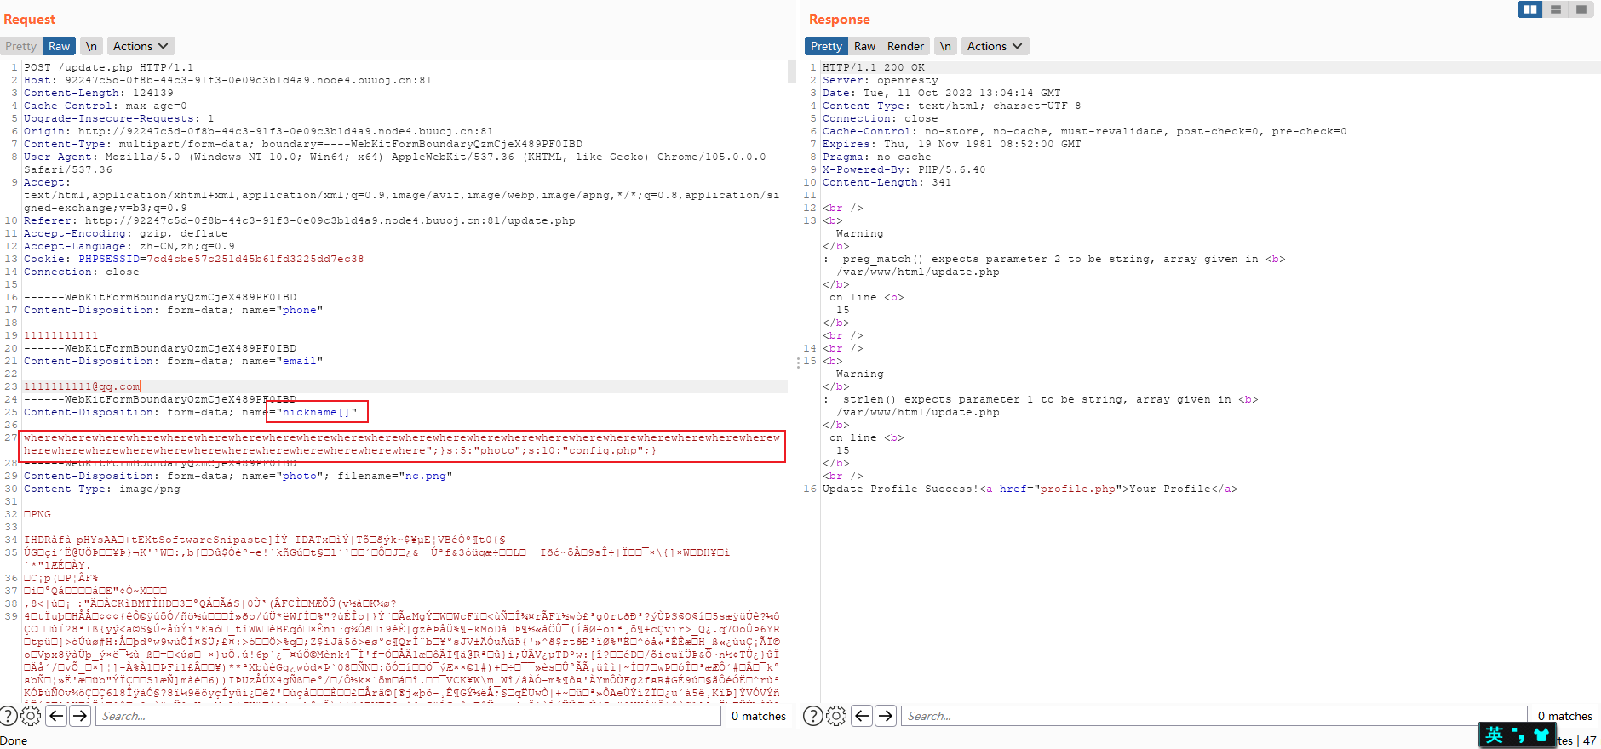Go to next match in Request search

(80, 716)
